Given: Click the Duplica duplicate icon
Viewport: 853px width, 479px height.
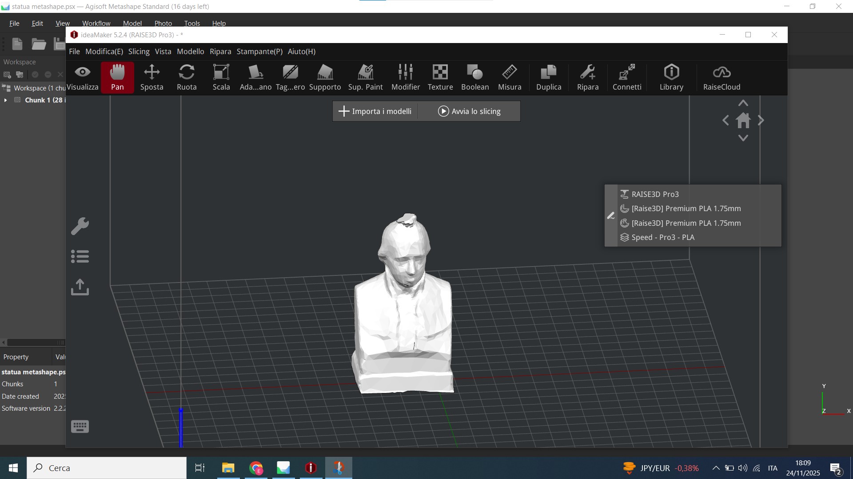Looking at the screenshot, I should [x=549, y=77].
